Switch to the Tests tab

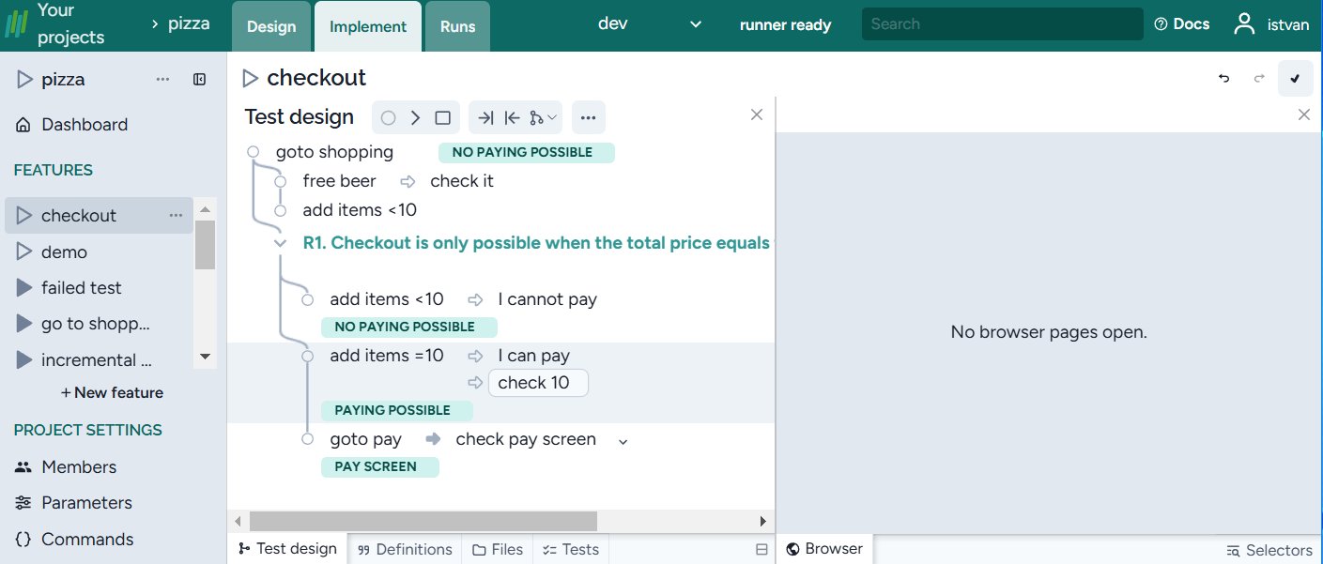(571, 550)
